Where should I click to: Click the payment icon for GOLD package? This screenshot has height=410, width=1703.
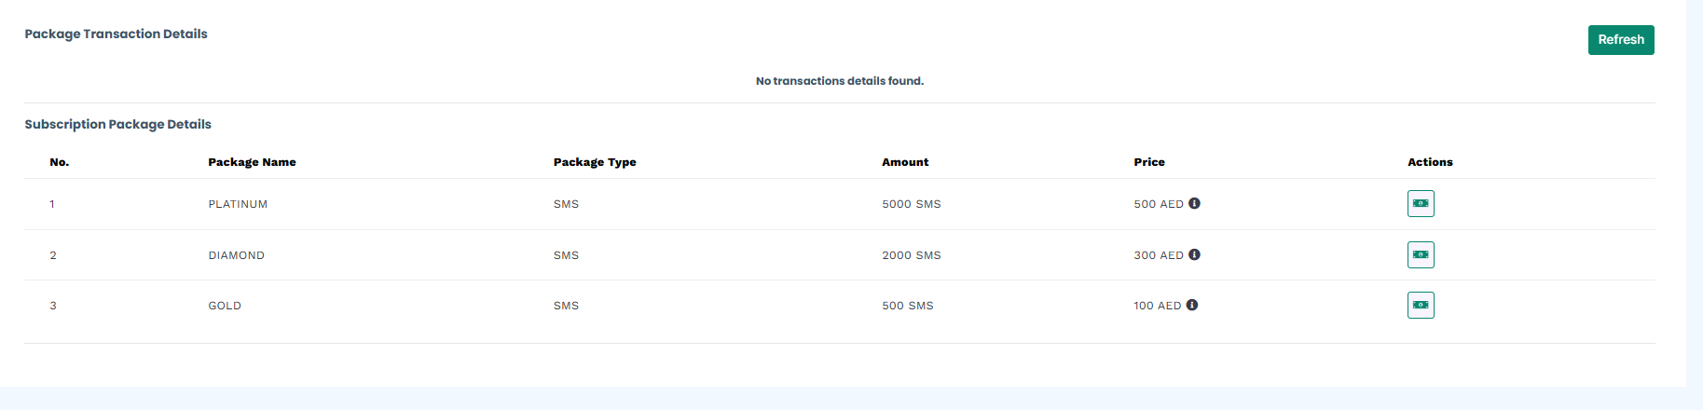pyautogui.click(x=1421, y=305)
